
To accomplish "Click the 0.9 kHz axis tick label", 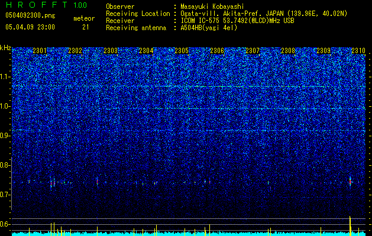I will click(5, 136).
